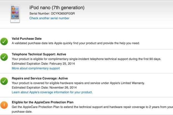Viewport: 173px width, 115px height.
Task: Click the Repairs and Service Coverage: Active heading
Action: 40,78
